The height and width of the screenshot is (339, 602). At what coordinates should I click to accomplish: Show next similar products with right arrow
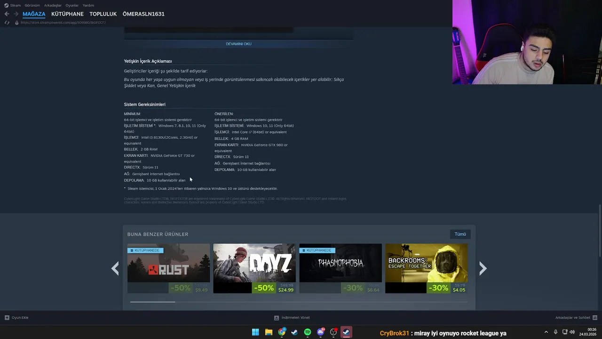[x=483, y=268]
